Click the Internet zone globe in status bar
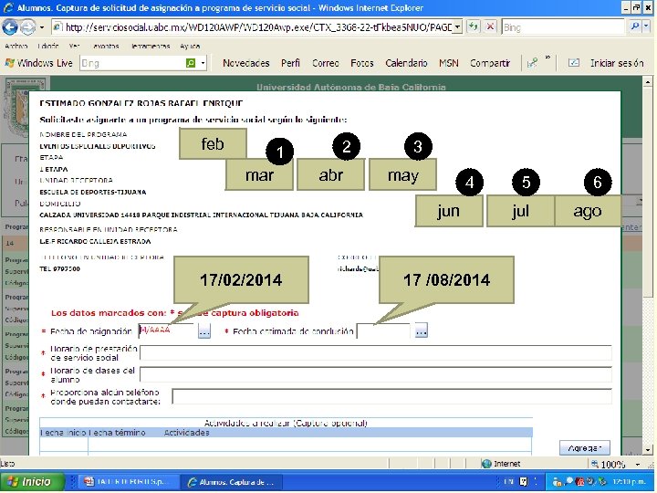Screen dimensions: 657x493 pyautogui.click(x=486, y=464)
